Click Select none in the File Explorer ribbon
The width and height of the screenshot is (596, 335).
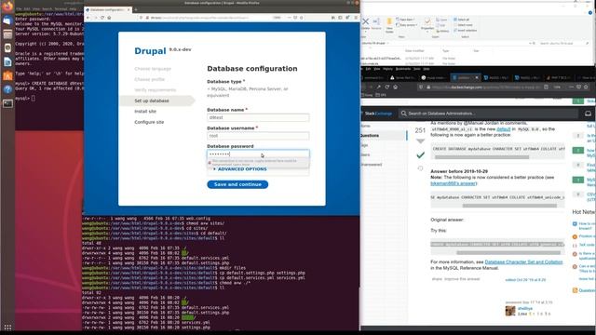click(463, 25)
